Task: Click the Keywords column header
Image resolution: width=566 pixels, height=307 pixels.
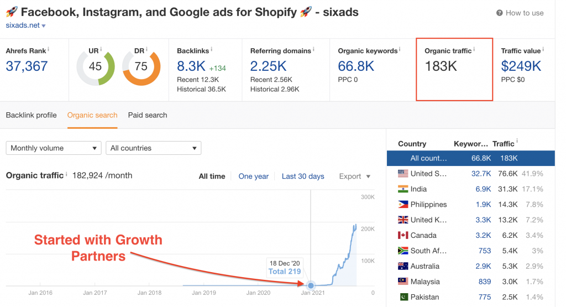Action: 471,144
